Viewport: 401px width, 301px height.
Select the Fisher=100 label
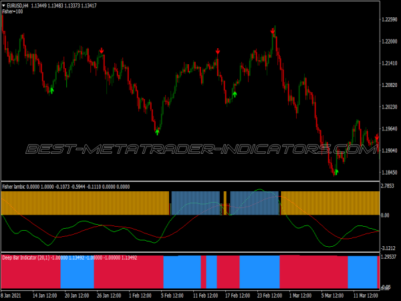tap(13, 11)
